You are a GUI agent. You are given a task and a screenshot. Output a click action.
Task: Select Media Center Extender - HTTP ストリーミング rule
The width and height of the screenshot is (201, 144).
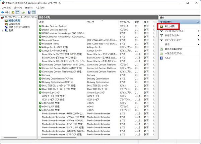point(63,114)
